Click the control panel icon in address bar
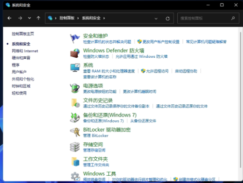Viewport: 243px width, 183px height. coord(50,18)
